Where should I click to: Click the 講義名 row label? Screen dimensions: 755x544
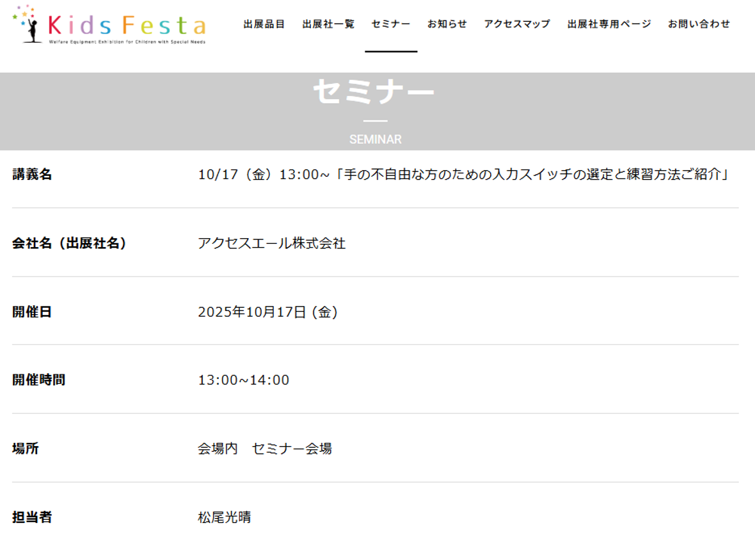pyautogui.click(x=32, y=174)
